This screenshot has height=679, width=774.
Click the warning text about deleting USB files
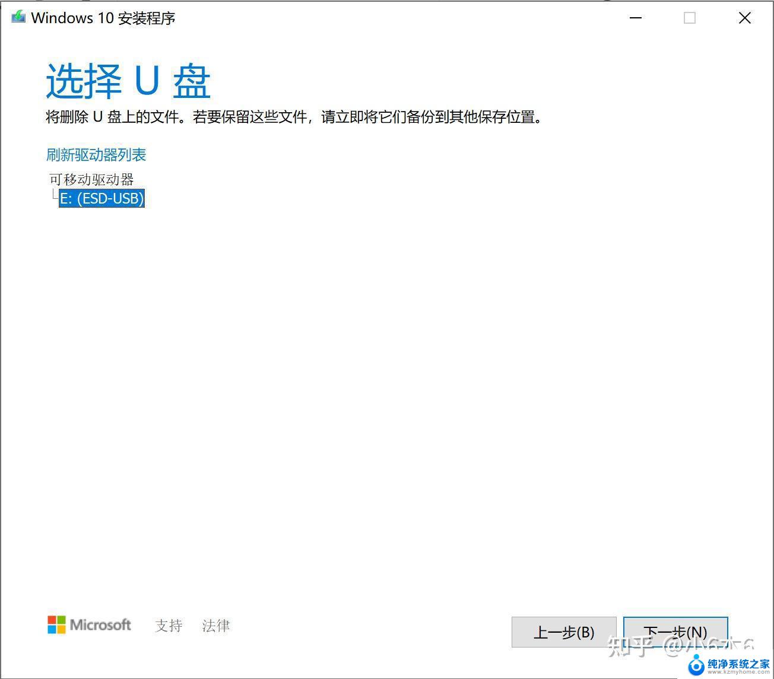294,117
